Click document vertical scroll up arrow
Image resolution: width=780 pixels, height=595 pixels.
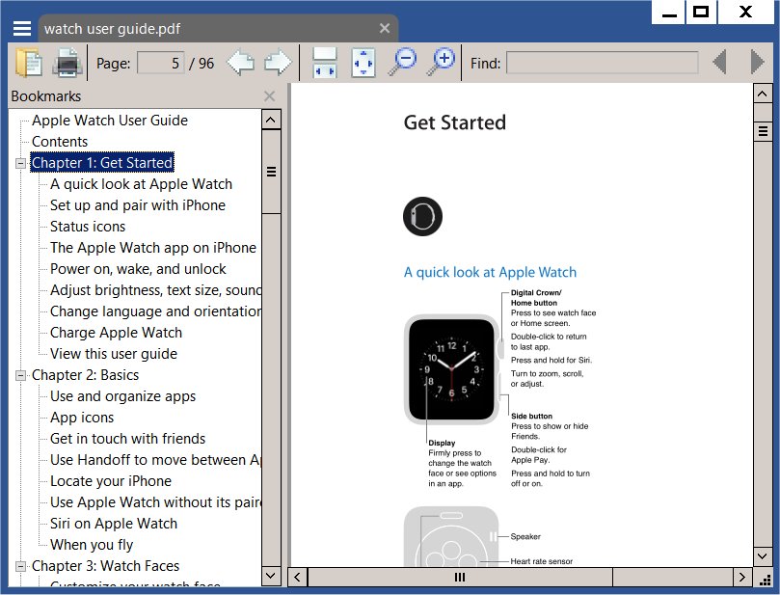pyautogui.click(x=763, y=94)
